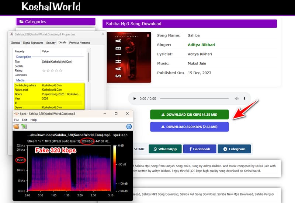Share via WhatsApp button
The image size is (295, 203).
(x=165, y=149)
